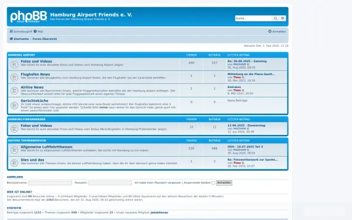The width and height of the screenshot is (352, 220).
Task: Click the Dies und das forum icon
Action: pos(14,163)
